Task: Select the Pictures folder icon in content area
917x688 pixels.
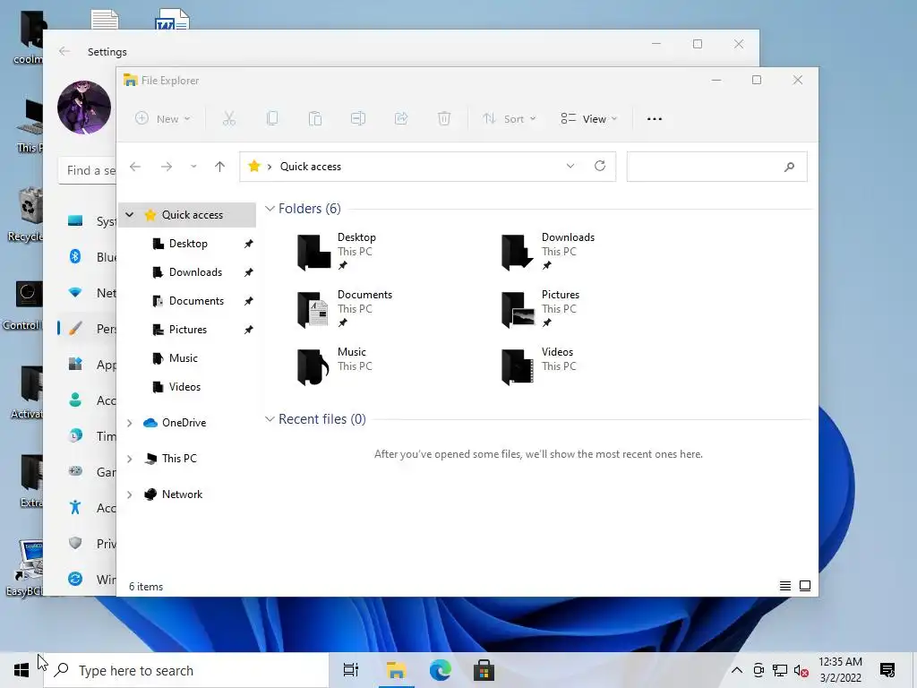Action: (518, 309)
